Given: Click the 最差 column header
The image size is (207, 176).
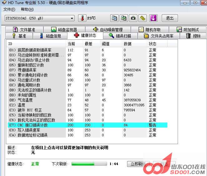Looking at the screenshot, I should (x=91, y=44).
